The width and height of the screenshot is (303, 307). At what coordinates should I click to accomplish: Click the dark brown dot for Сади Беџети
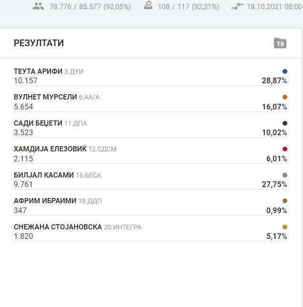click(285, 123)
